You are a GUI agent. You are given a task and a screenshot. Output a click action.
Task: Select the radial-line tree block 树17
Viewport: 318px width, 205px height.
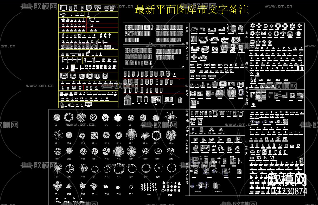coord(131,135)
